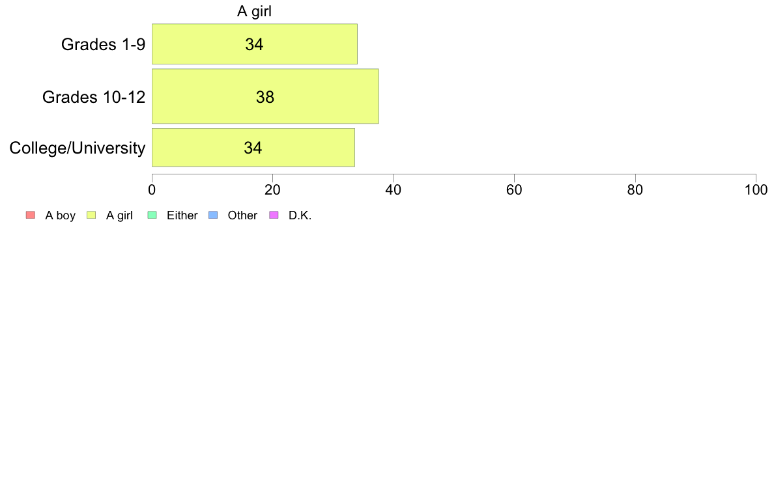
Task: Click the blue Other legend swatch
Action: pyautogui.click(x=213, y=215)
